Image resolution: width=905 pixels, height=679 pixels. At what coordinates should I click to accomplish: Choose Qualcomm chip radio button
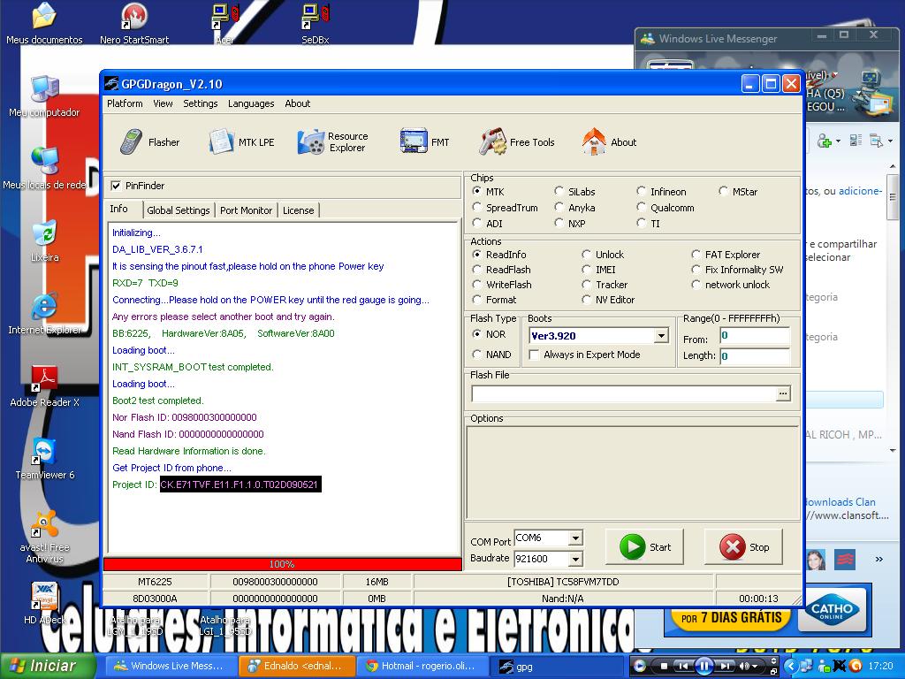click(641, 207)
